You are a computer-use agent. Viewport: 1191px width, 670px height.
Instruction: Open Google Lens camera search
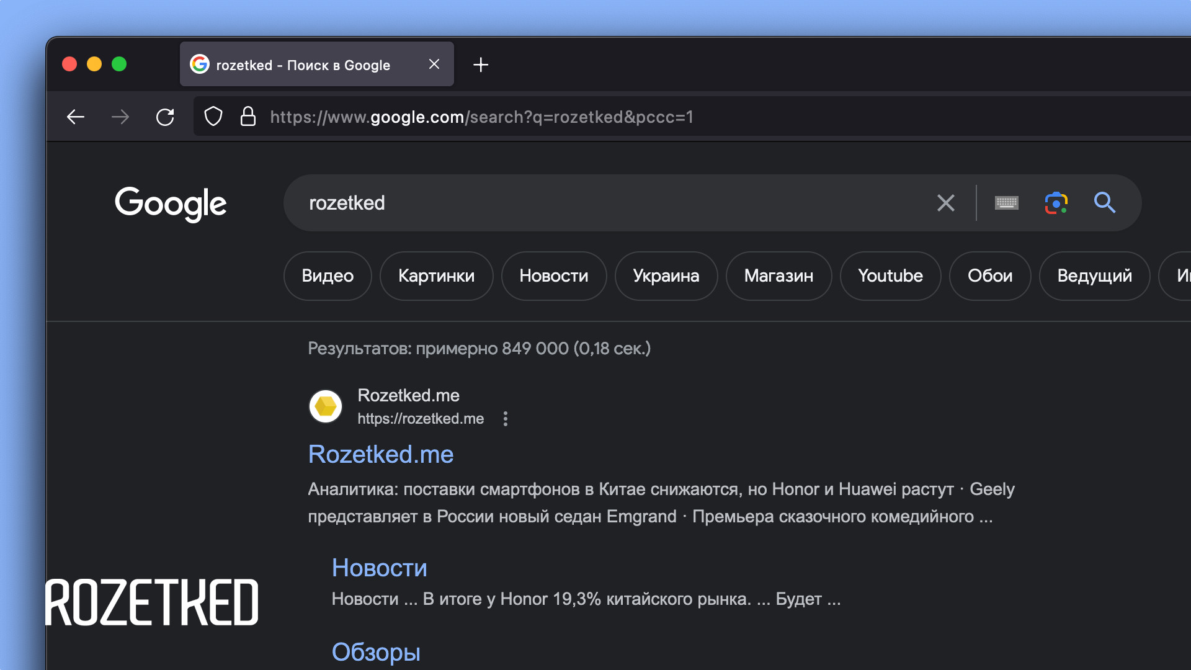pos(1056,203)
